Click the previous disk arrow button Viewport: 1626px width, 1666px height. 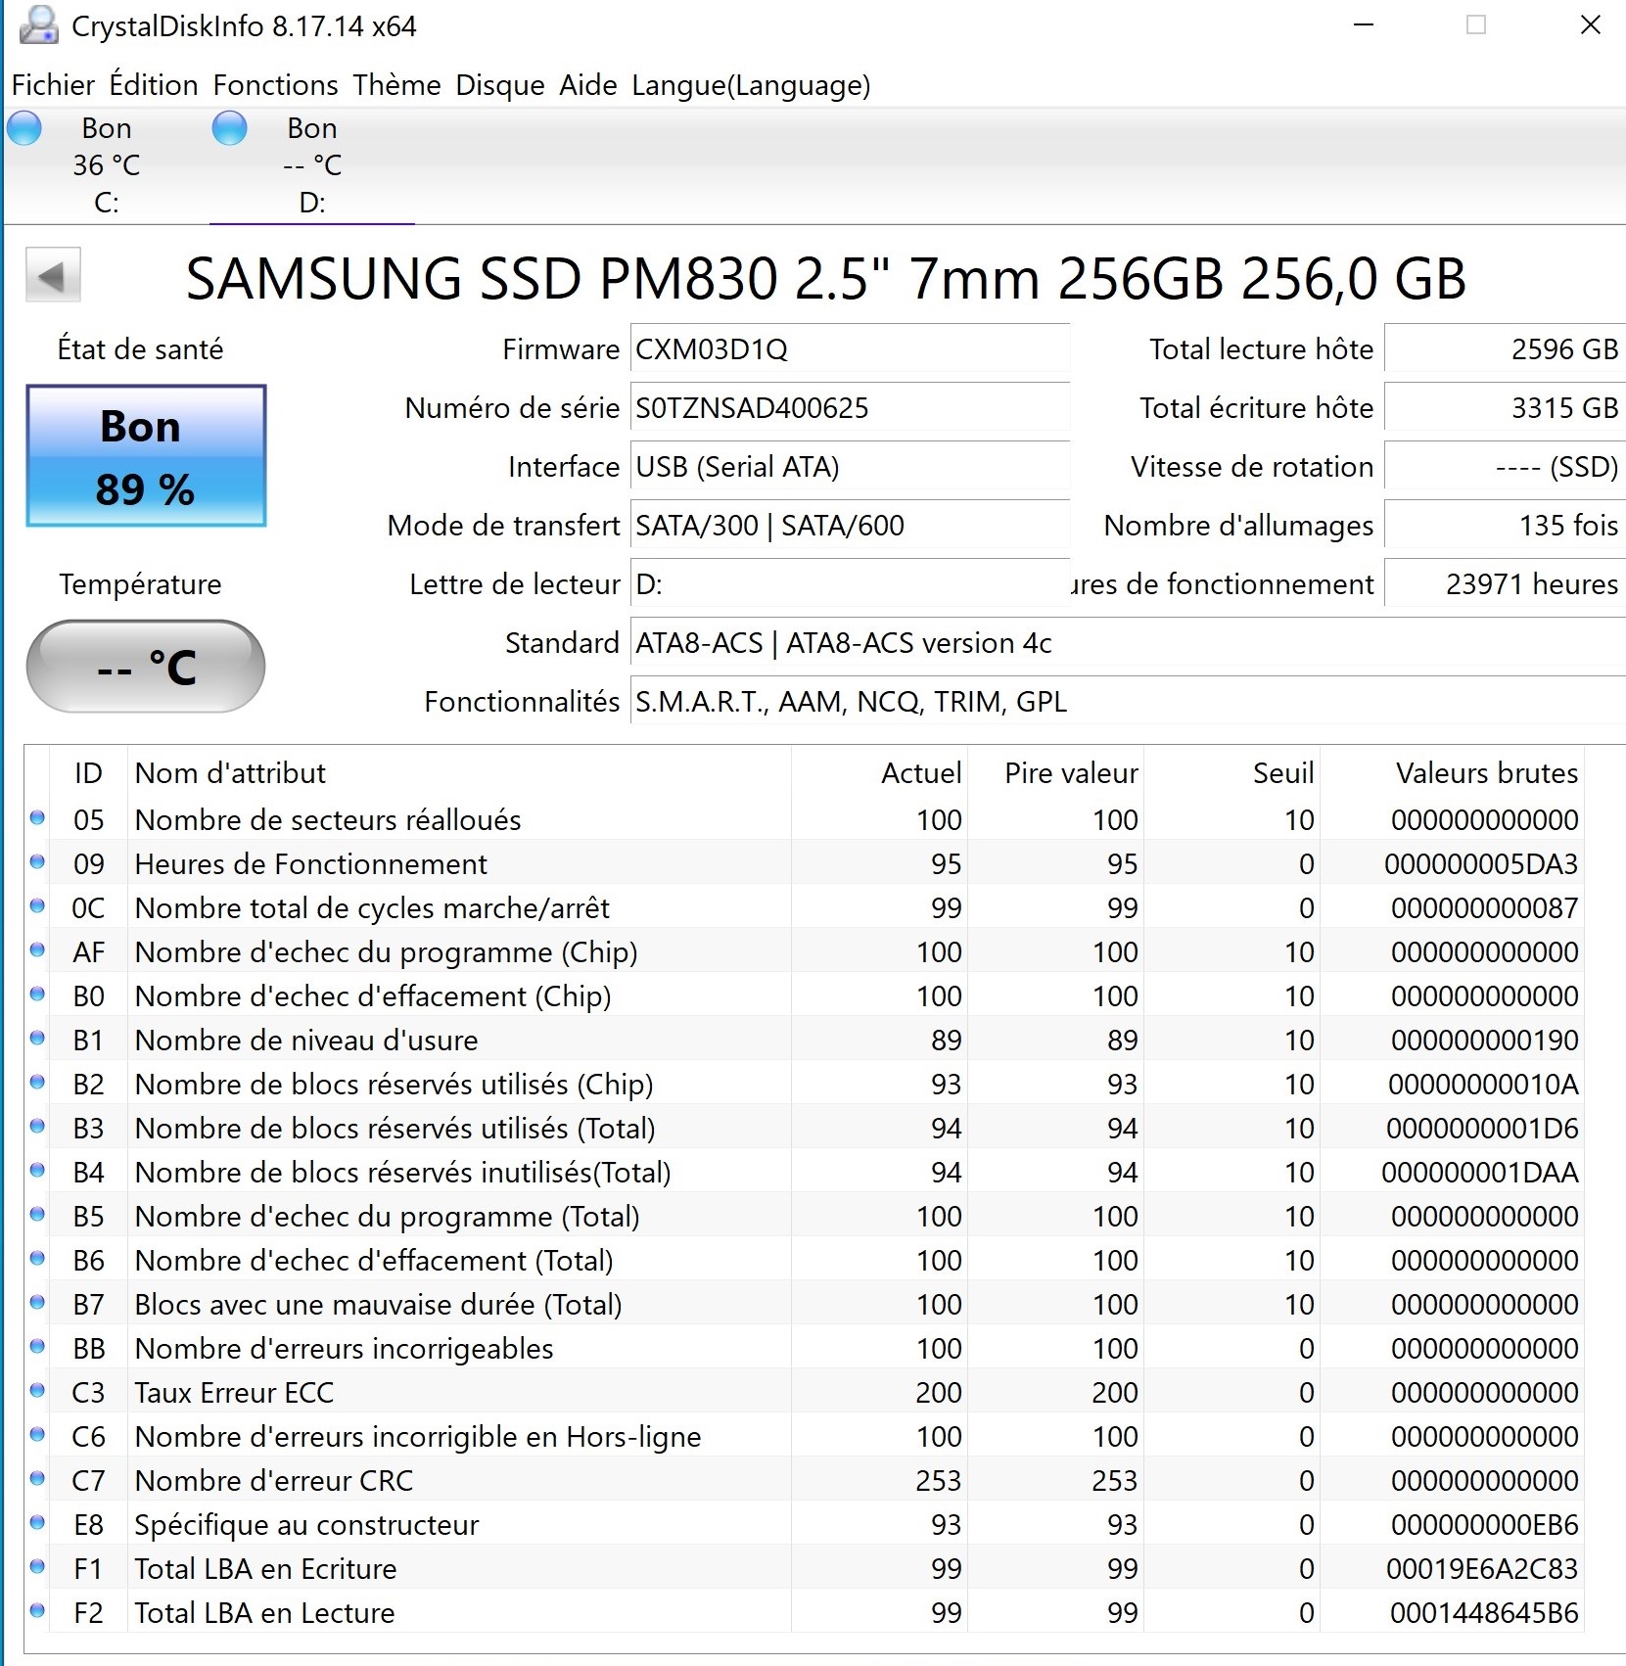tap(53, 277)
